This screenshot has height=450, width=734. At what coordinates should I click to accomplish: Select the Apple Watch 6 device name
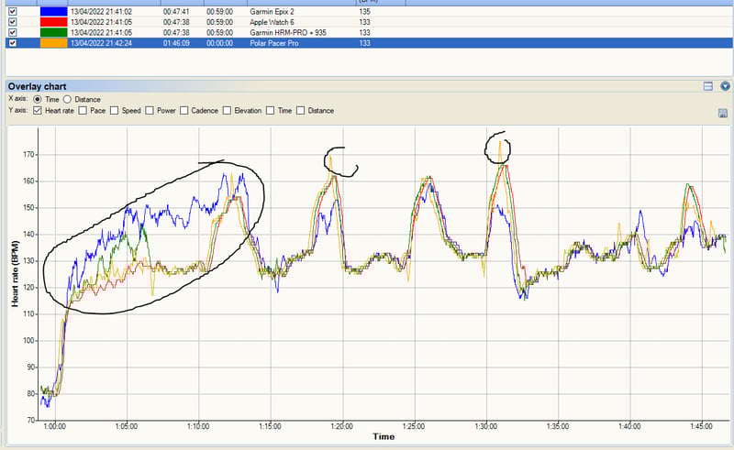[272, 22]
